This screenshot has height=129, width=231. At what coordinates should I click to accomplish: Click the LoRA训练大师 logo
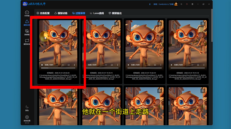(34, 4)
